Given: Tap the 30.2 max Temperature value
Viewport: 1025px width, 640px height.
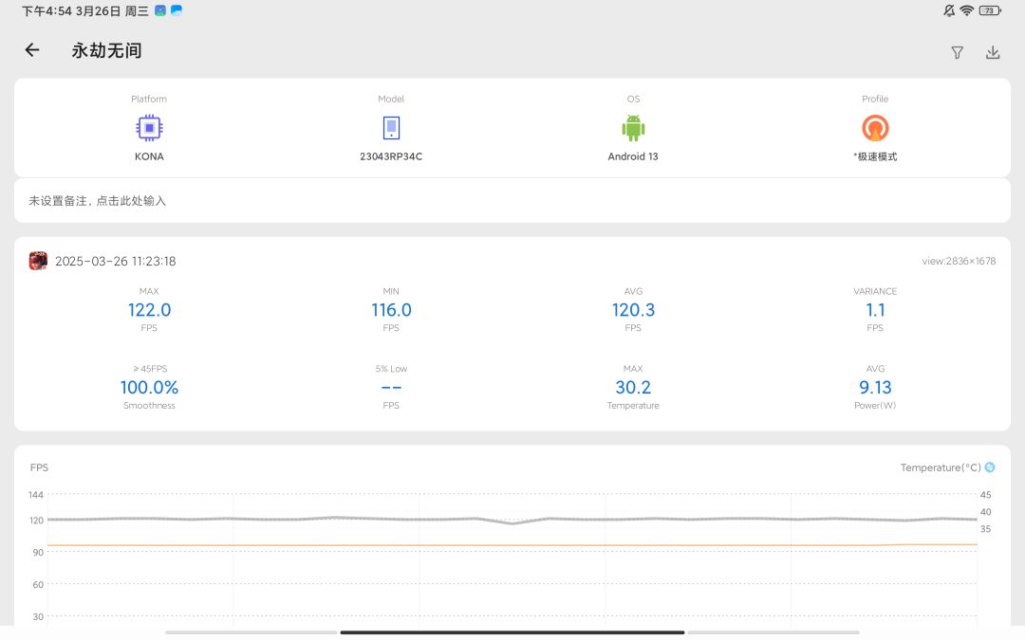Looking at the screenshot, I should coord(633,387).
